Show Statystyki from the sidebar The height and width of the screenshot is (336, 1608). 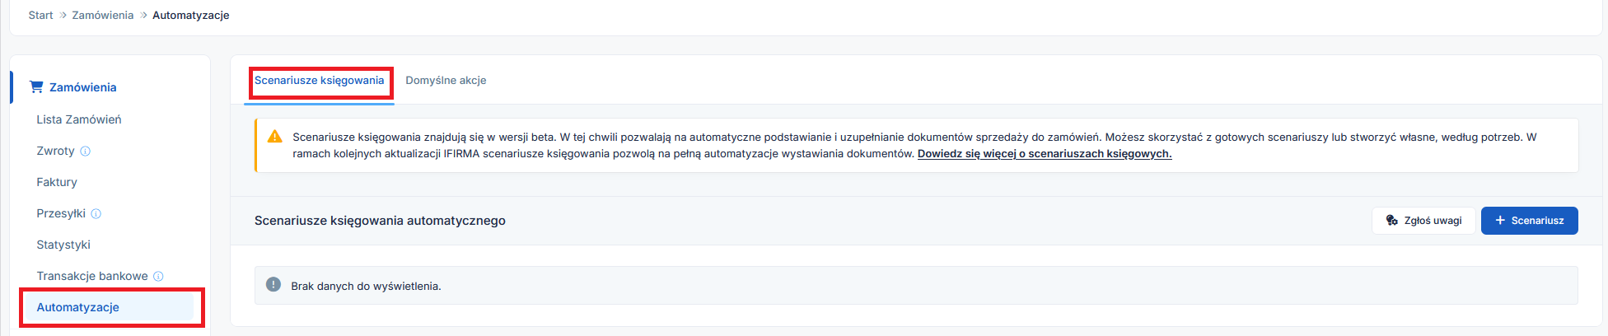coord(63,245)
